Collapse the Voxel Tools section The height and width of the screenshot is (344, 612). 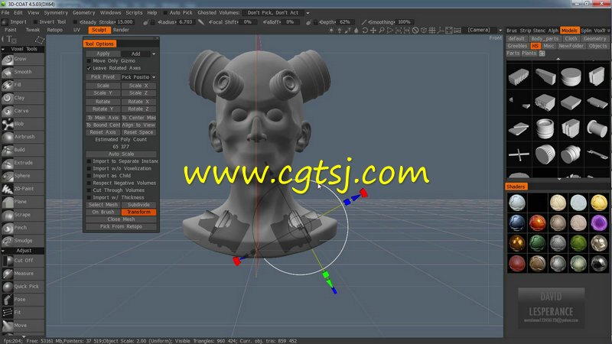pyautogui.click(x=3, y=49)
